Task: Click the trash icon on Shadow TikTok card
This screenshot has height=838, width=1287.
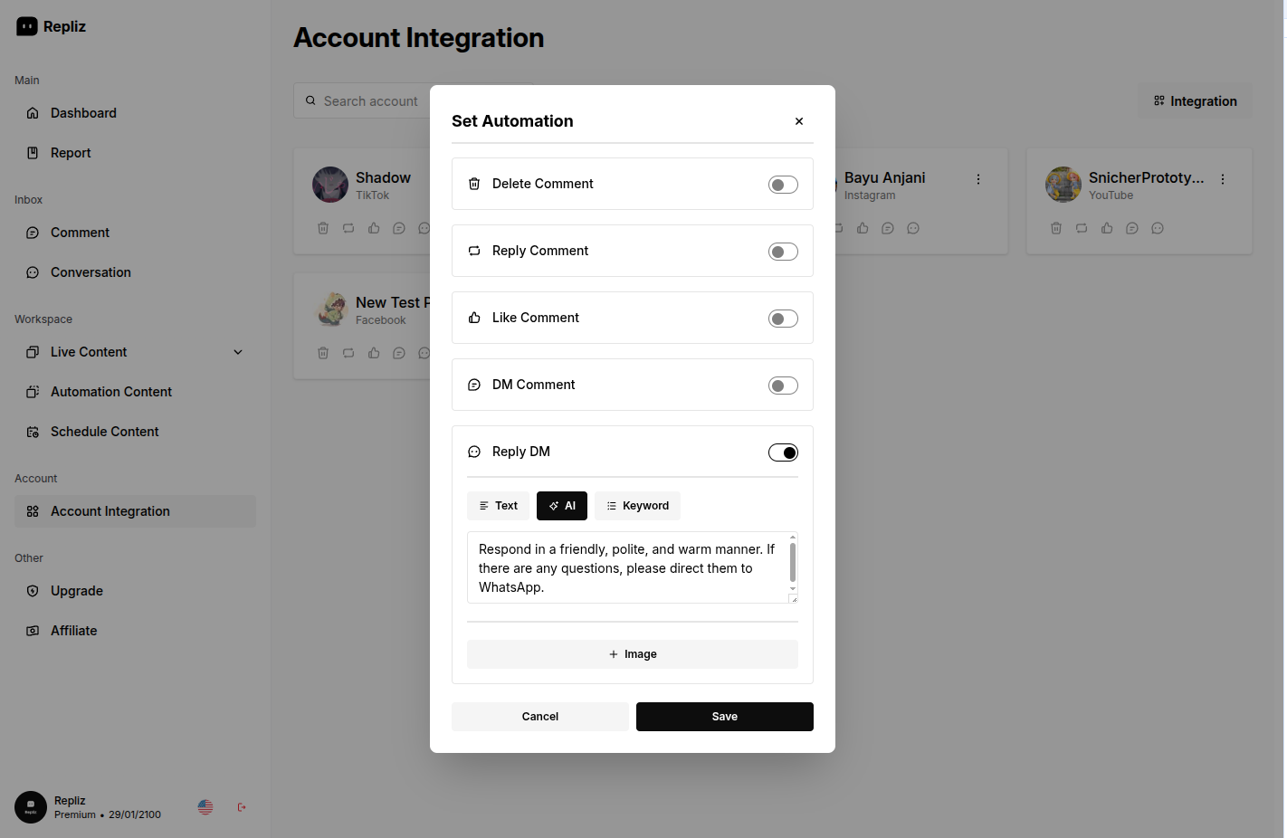Action: tap(323, 228)
